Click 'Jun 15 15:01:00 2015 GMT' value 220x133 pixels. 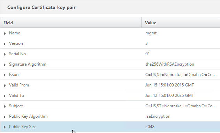point(170,85)
